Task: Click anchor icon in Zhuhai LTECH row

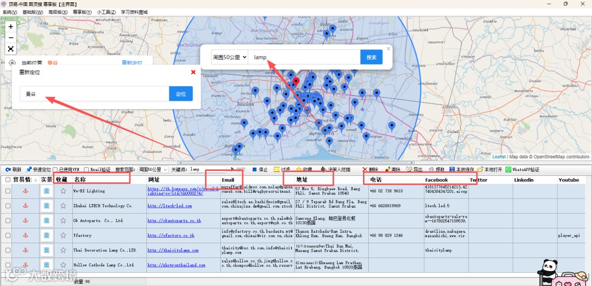Action: coord(26,206)
